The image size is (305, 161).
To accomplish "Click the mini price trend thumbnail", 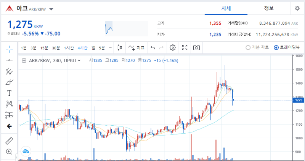I will coord(127,28).
